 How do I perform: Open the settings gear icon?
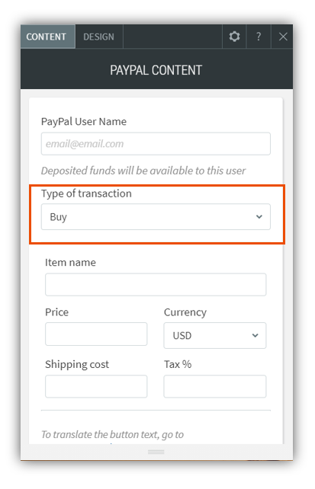[x=234, y=37]
